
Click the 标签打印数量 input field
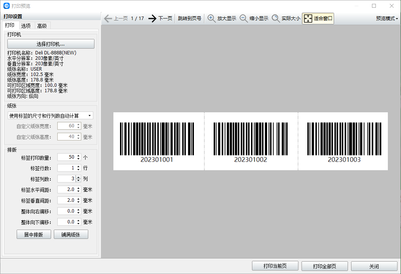[67, 157]
